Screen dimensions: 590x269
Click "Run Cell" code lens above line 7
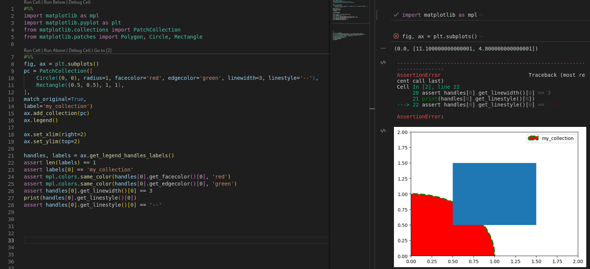click(x=32, y=50)
